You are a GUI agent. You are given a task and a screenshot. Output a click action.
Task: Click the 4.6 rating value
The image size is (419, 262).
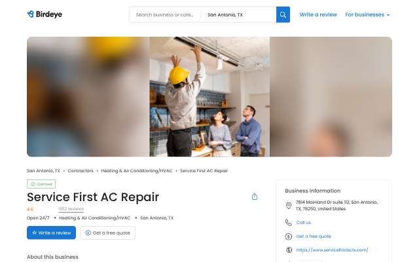(30, 210)
